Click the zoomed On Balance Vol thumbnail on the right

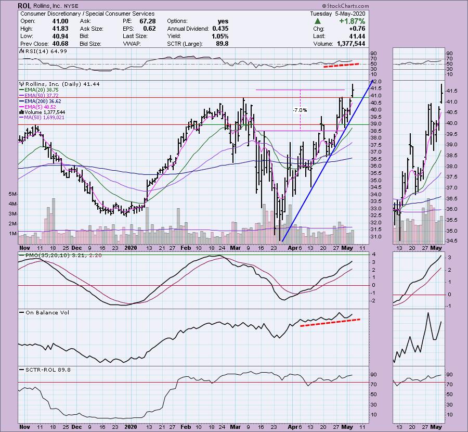pyautogui.click(x=419, y=337)
